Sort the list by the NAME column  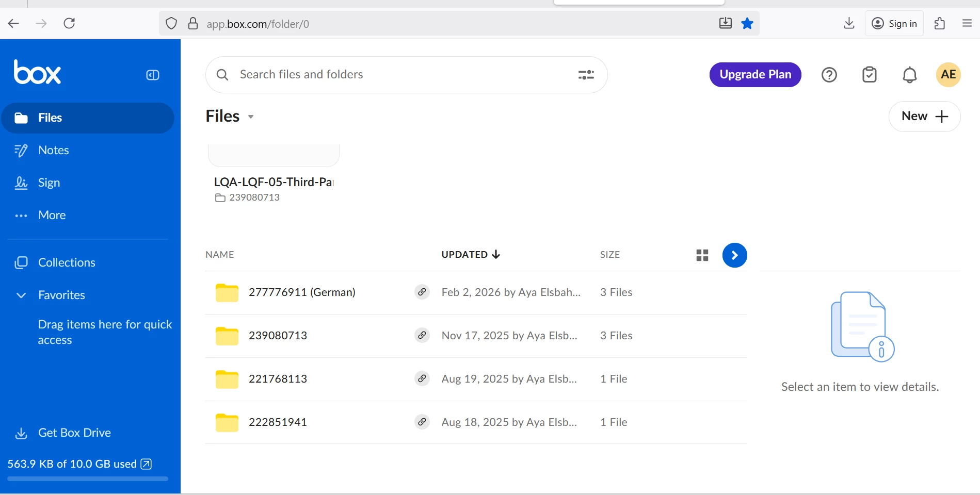[x=220, y=255]
